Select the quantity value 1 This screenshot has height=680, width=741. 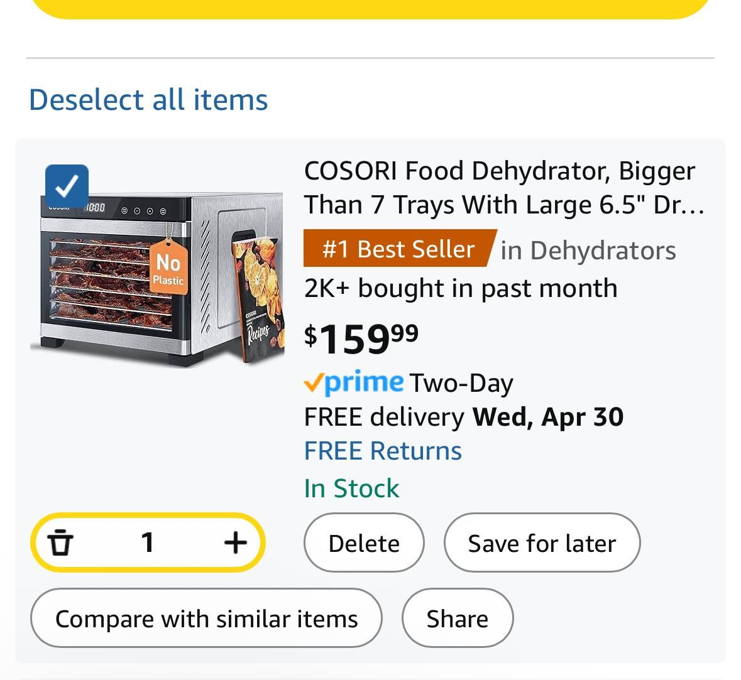pyautogui.click(x=148, y=542)
